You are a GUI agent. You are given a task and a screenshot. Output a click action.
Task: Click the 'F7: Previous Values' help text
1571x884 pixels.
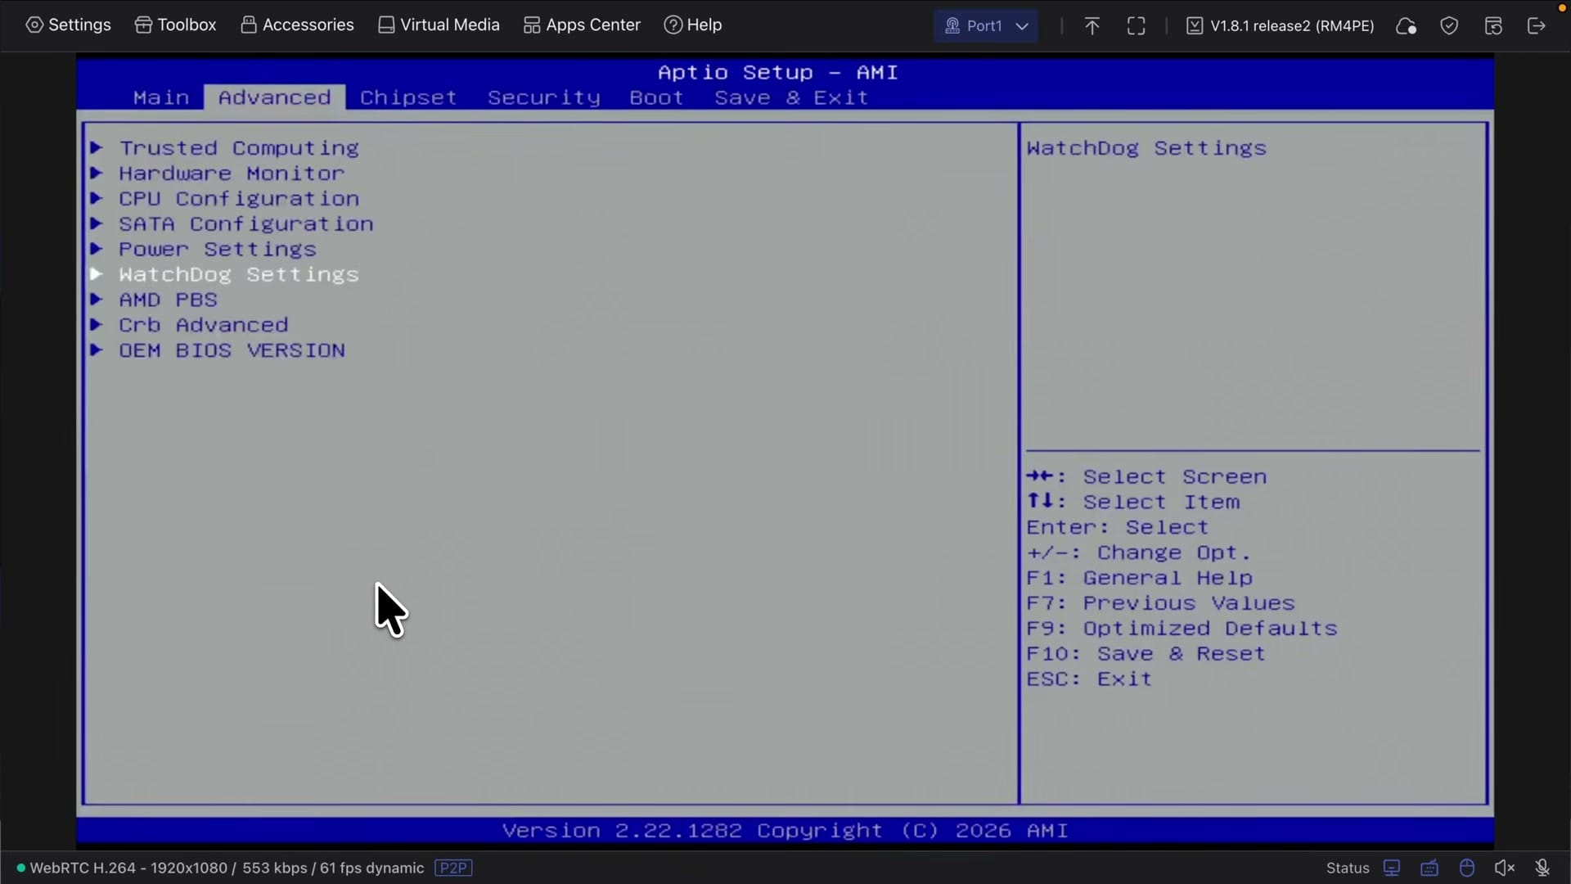[x=1160, y=603]
